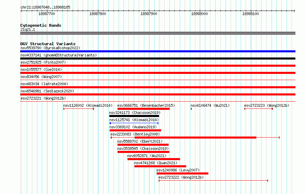Click the esv2233083 (Bentley2008) label
The width and height of the screenshot is (305, 194).
135,134
